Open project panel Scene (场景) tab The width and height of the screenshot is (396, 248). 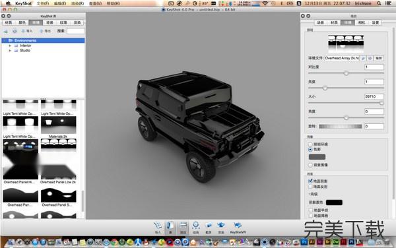click(321, 22)
